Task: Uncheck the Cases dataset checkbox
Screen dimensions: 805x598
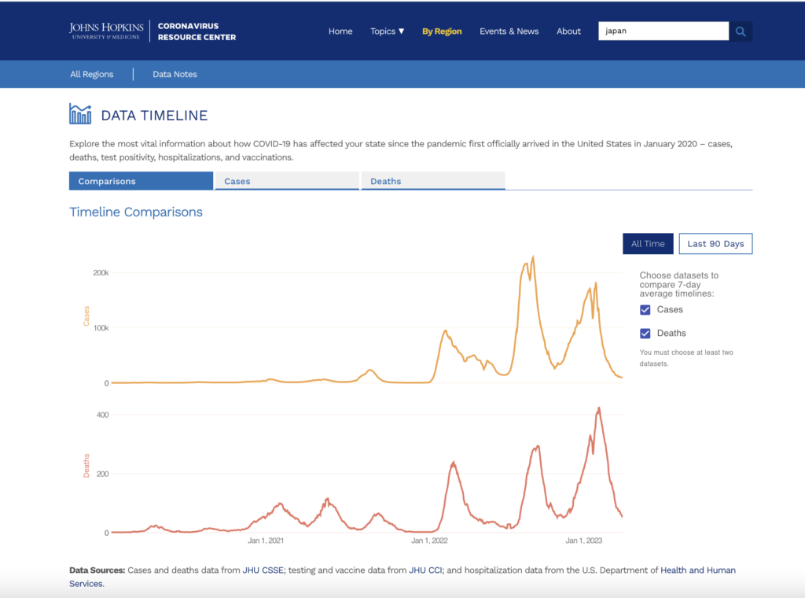Action: pos(645,310)
